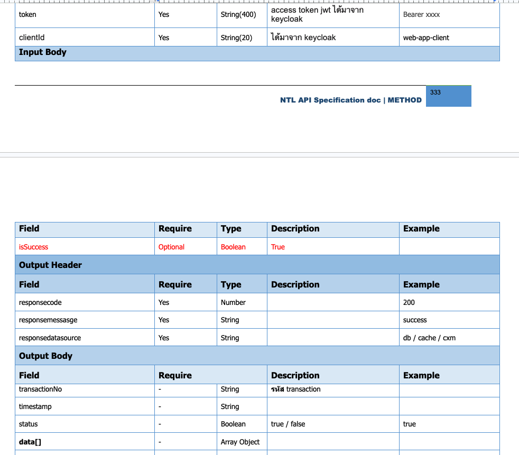The image size is (519, 455).
Task: Place cursor in the "responsecode" cell
Action: click(40, 302)
